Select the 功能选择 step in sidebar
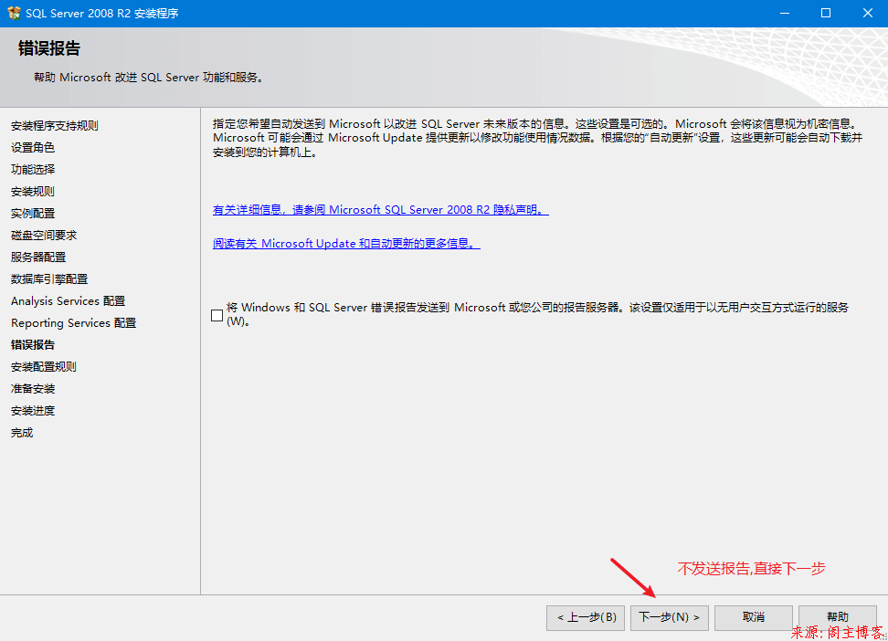Viewport: 888px width, 641px height. tap(33, 169)
